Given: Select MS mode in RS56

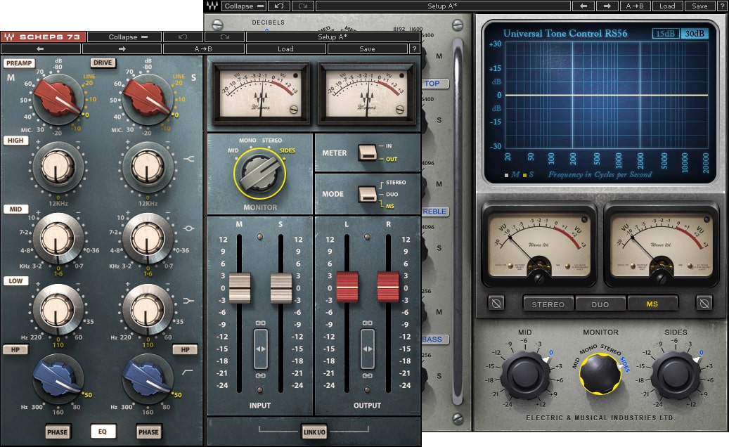Looking at the screenshot, I should pos(652,304).
